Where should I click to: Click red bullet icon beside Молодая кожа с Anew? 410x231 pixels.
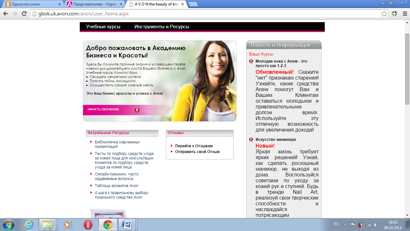coord(251,61)
